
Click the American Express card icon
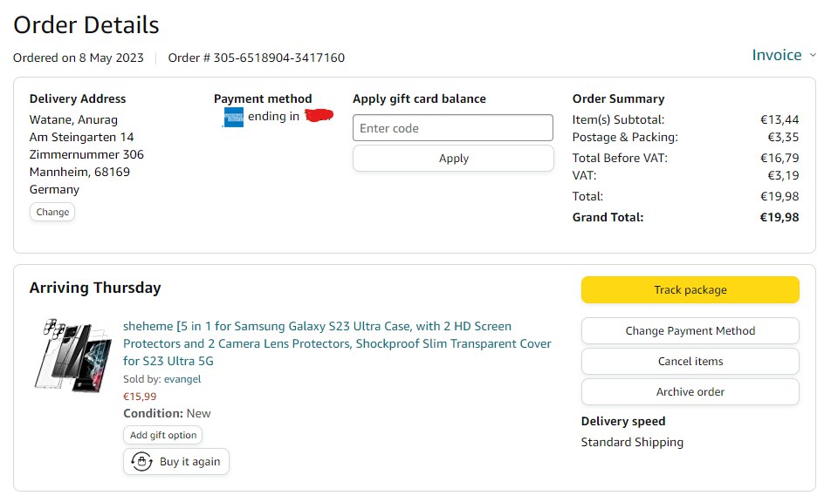pos(233,118)
